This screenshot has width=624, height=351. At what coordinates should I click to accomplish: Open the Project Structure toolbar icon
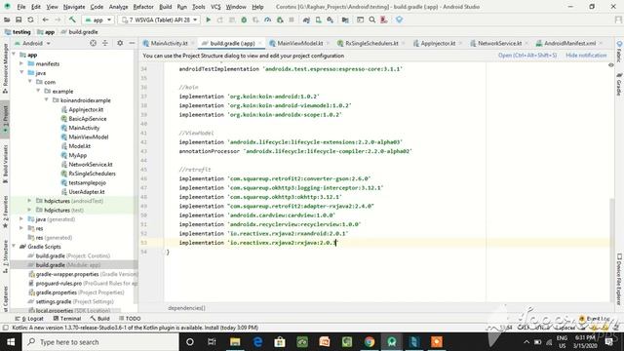click(x=345, y=19)
